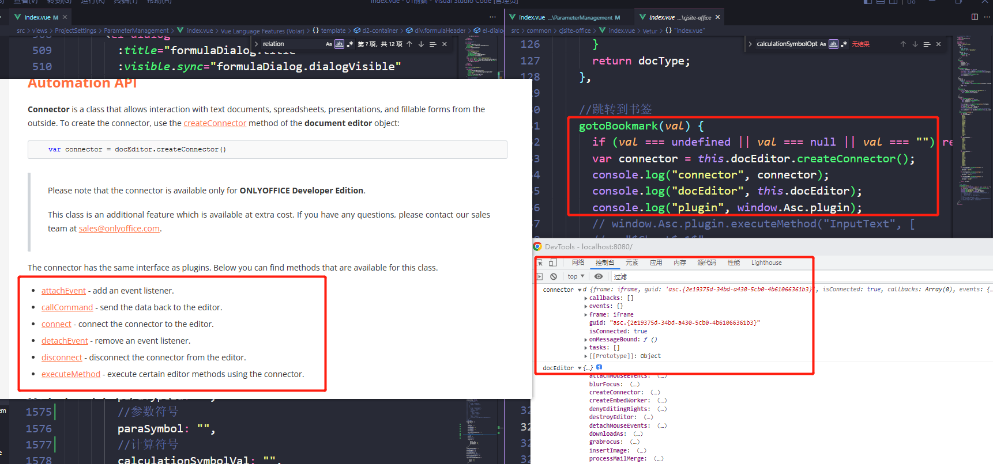
Task: Toggle find-in-selection in calculationSymbolOpt find widget
Action: (x=927, y=44)
